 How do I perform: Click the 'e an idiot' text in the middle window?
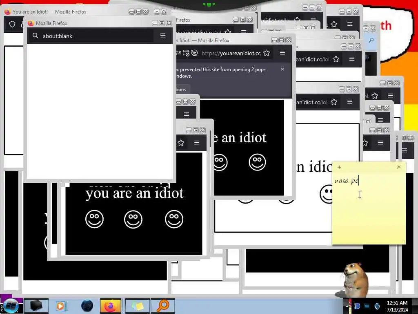pos(239,138)
